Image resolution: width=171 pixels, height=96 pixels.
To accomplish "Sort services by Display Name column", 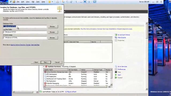I will click(x=56, y=70).
